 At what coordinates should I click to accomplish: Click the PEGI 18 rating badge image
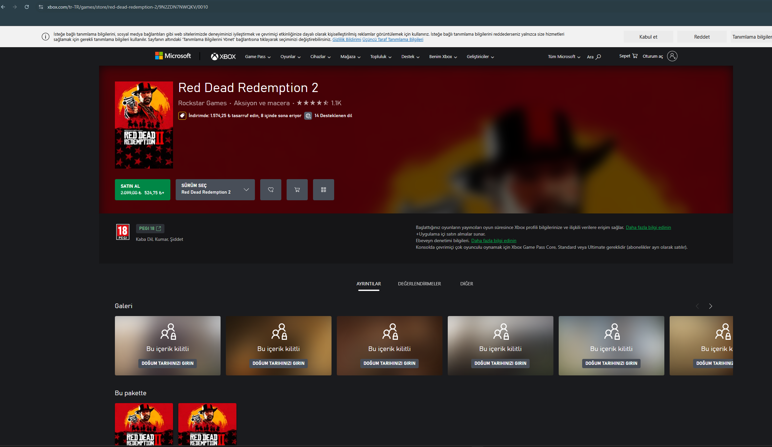(123, 232)
